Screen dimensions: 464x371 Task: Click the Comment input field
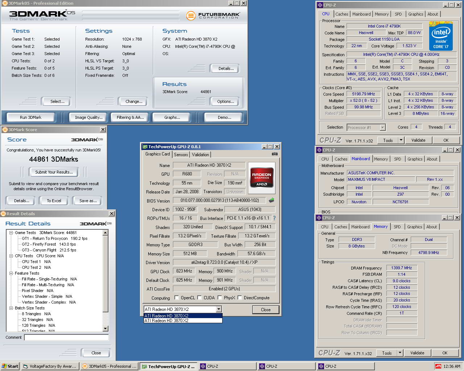pyautogui.click(x=66, y=338)
